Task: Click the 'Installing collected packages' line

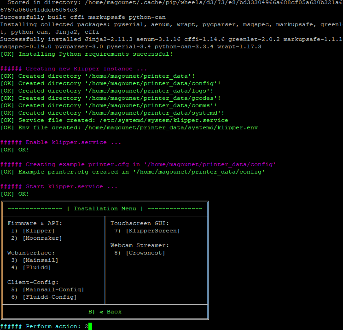Action: [x=171, y=24]
